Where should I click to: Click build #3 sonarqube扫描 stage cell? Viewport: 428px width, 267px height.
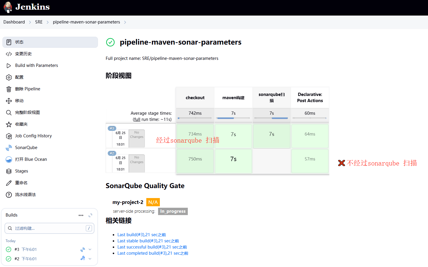271,136
